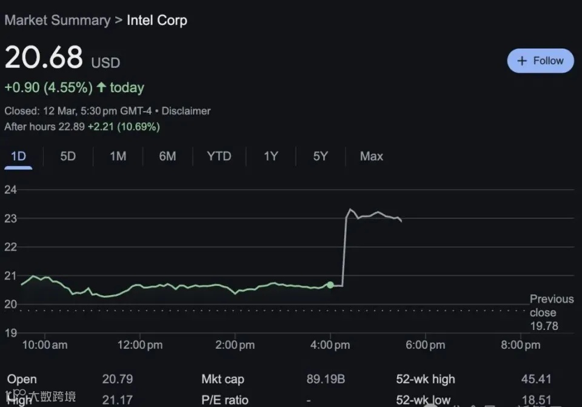Switch to the 1Y time range tab
582x407 pixels.
(x=270, y=156)
